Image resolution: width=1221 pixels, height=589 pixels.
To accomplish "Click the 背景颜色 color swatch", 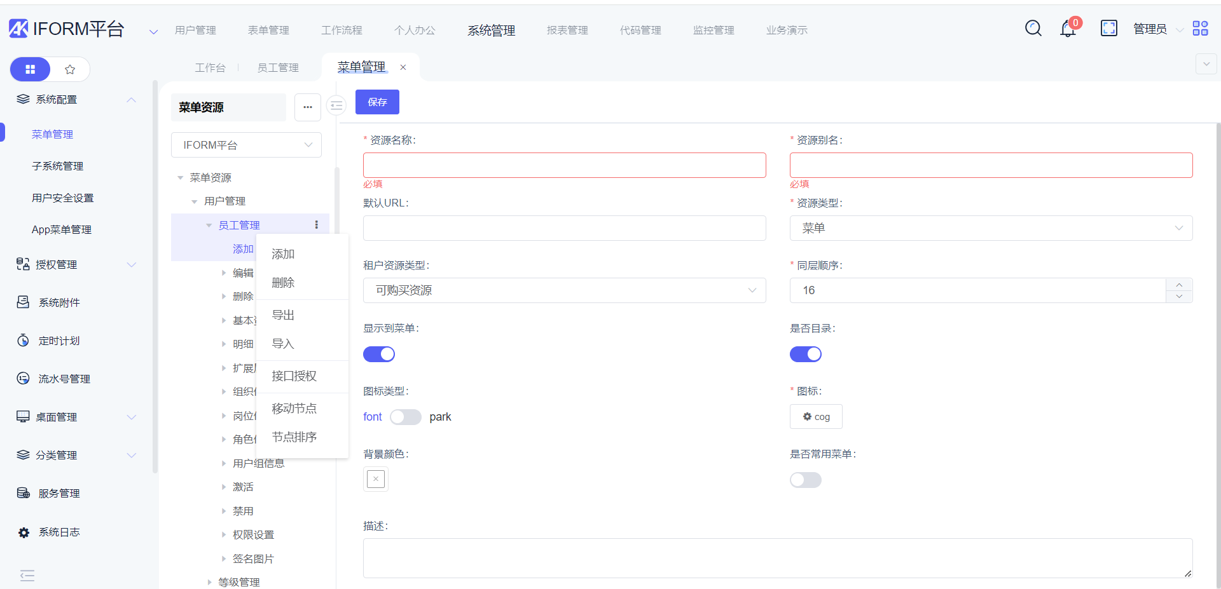I will (376, 479).
